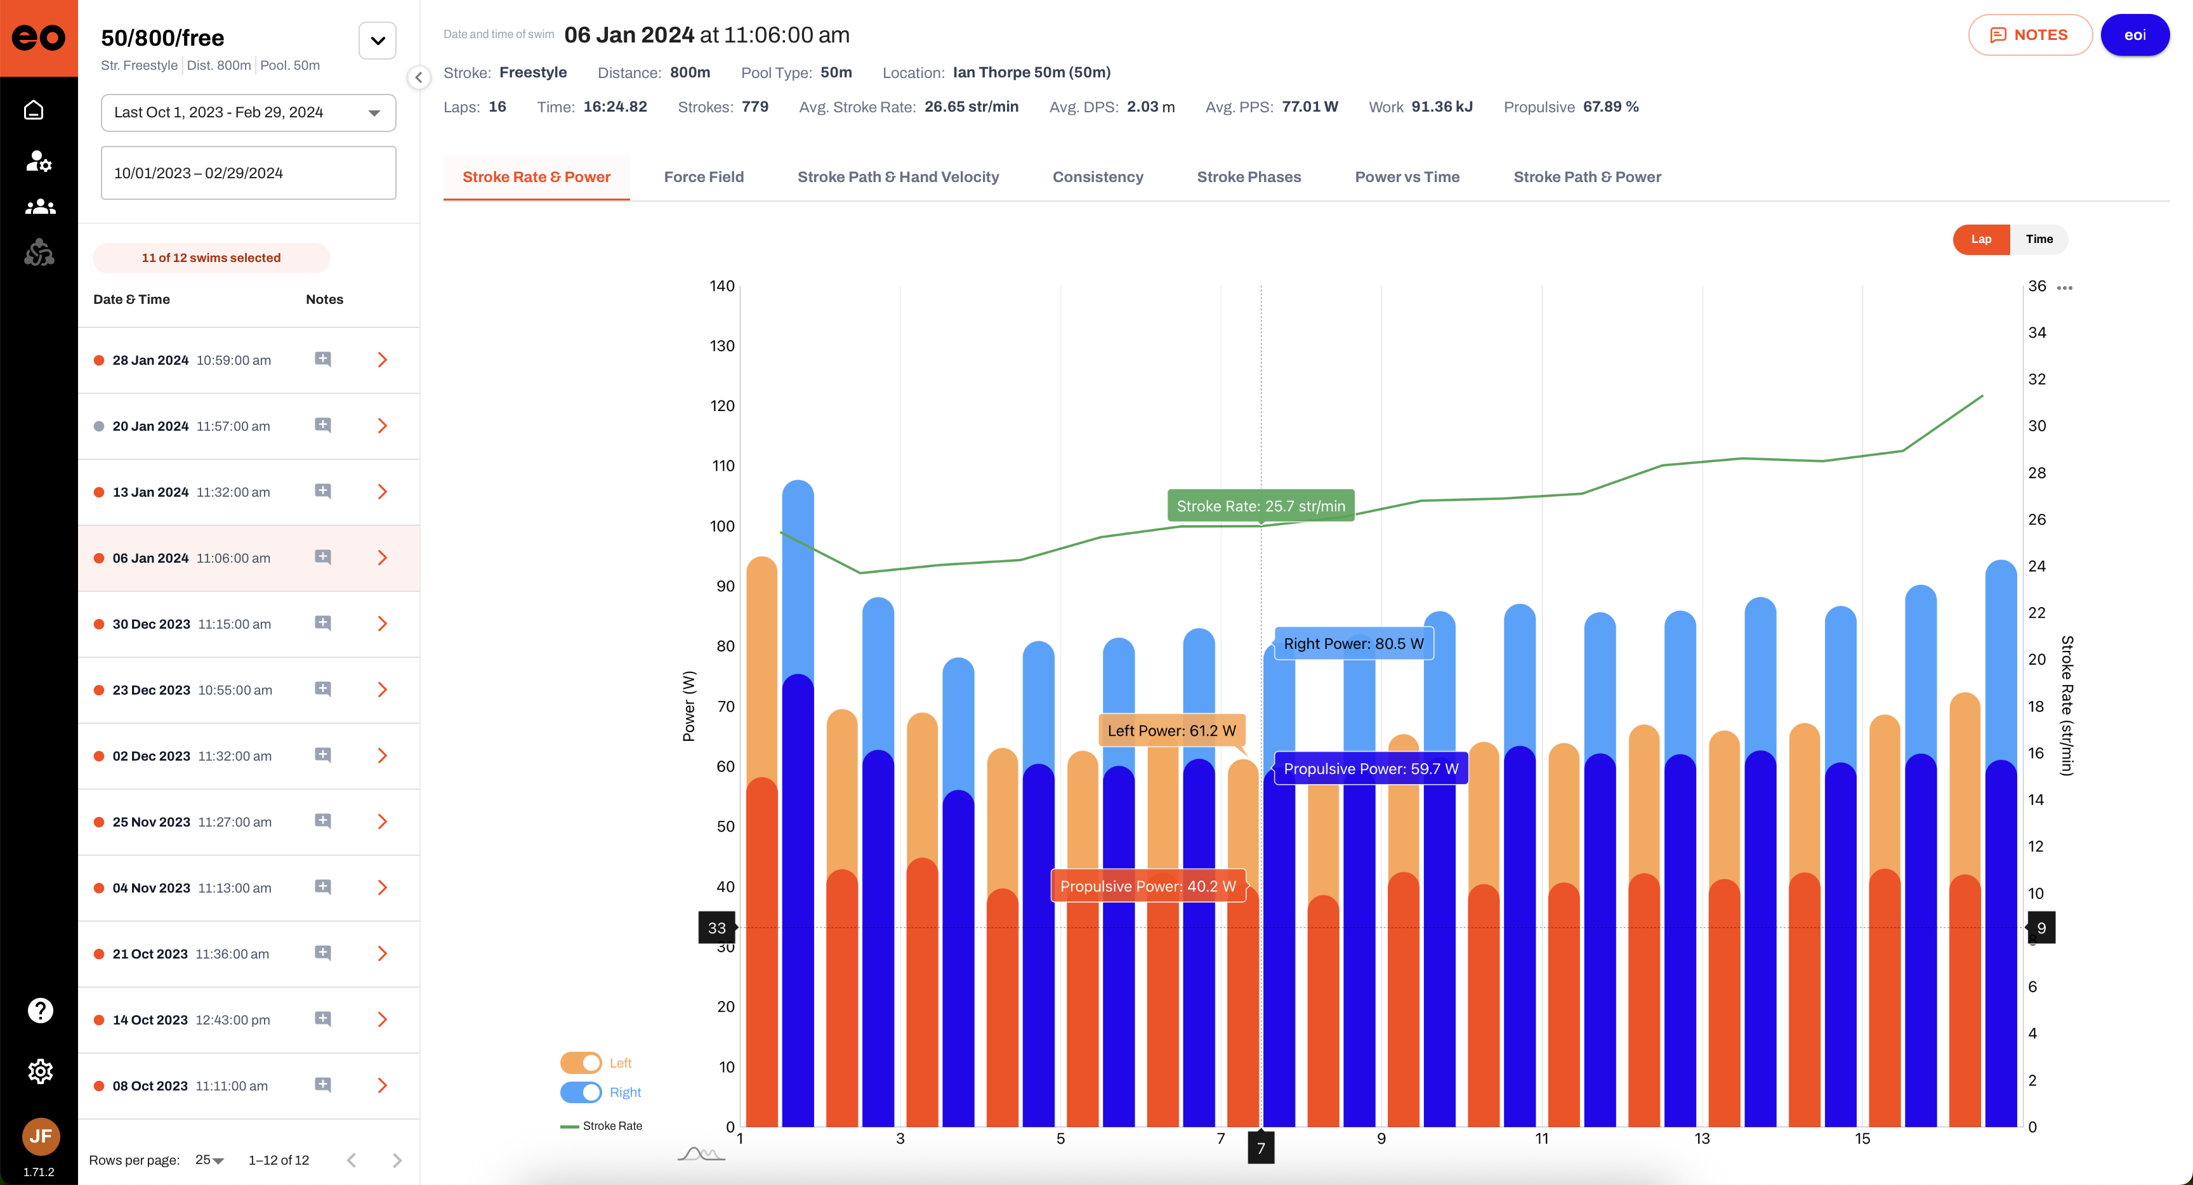Open the user settings sidebar icon

coord(38,160)
